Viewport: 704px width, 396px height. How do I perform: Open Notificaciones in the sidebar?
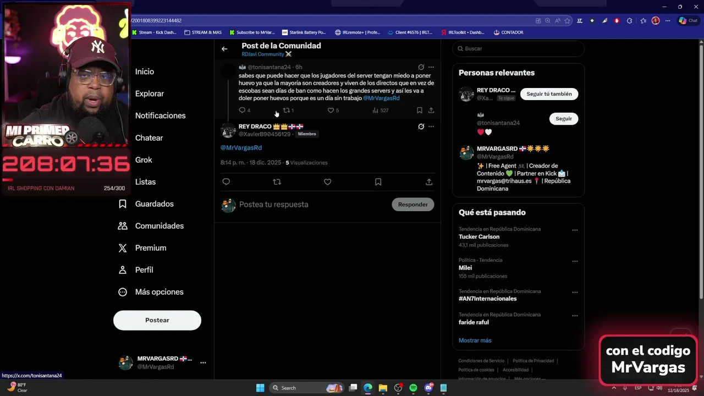(x=160, y=116)
